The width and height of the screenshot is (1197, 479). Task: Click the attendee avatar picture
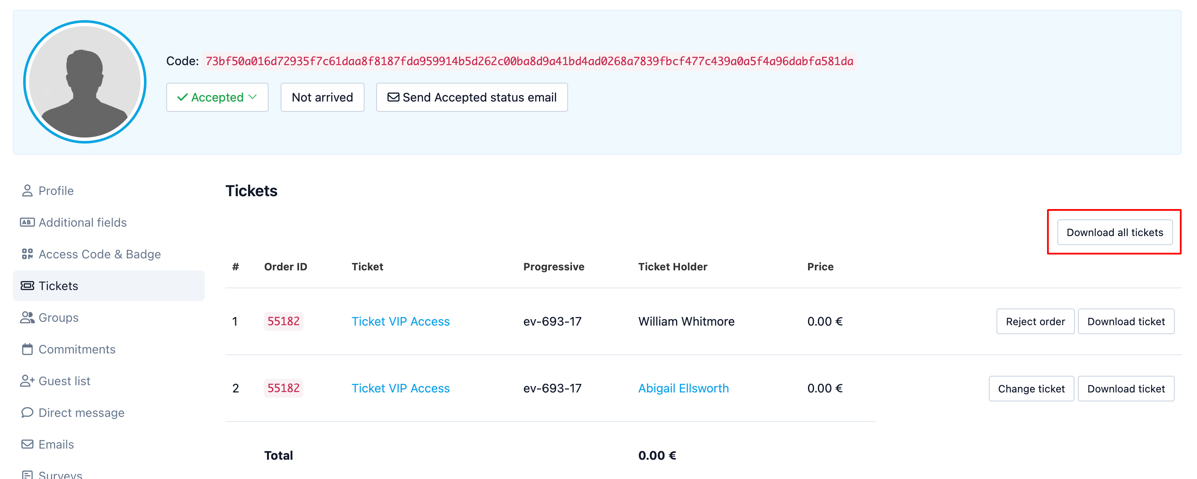coord(84,82)
